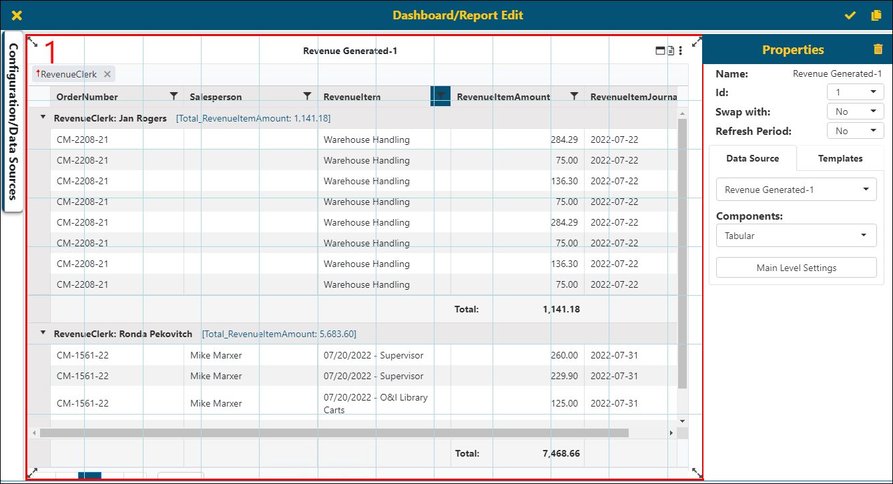Click the horizontal scrollbar below the table
The image size is (893, 484).
coord(334,433)
